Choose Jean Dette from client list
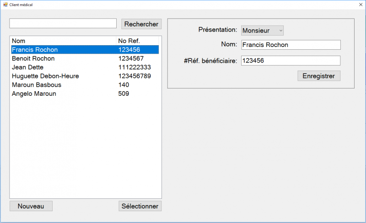This screenshot has width=366, height=223. pos(27,67)
